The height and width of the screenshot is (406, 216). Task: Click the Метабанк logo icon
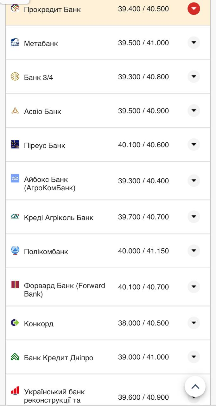(x=15, y=43)
